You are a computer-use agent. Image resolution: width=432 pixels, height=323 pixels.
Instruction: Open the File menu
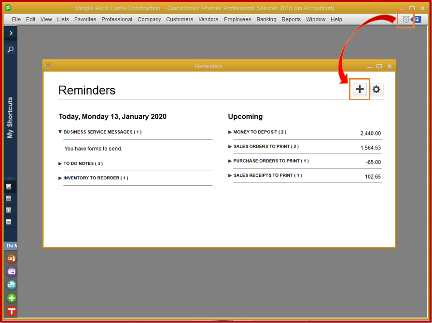point(16,19)
